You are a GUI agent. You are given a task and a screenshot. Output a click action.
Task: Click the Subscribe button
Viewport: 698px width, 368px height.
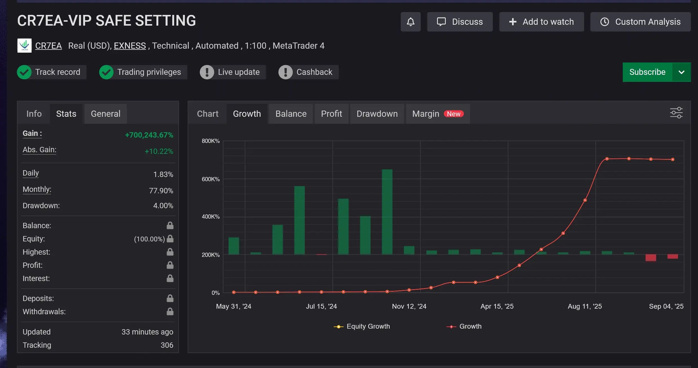coord(647,72)
